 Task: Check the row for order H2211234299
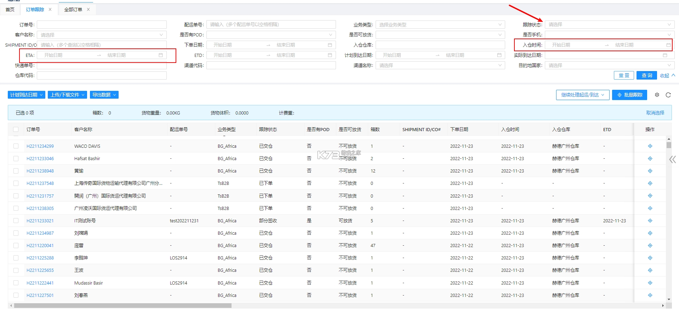coord(16,146)
